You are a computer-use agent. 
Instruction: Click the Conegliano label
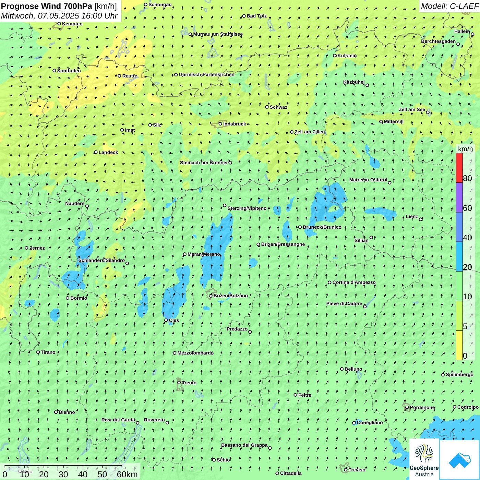pyautogui.click(x=370, y=422)
